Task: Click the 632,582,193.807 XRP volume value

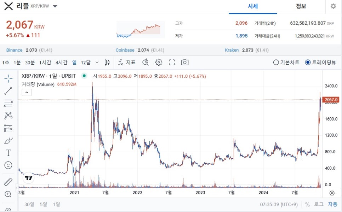Action: click(x=312, y=23)
